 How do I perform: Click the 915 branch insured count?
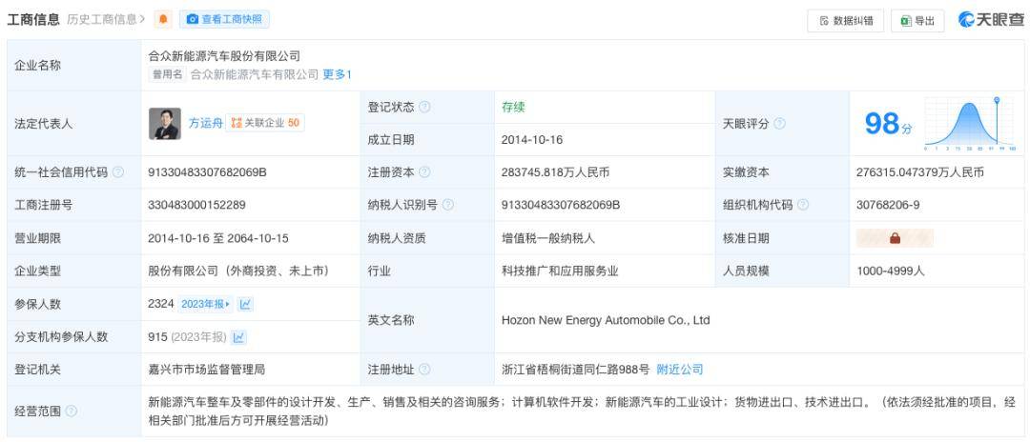coord(157,337)
